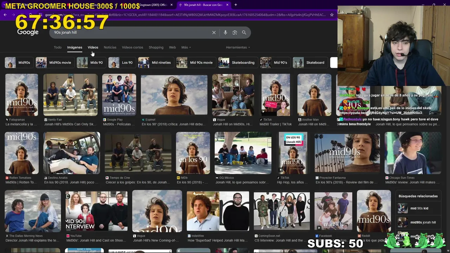This screenshot has height=253, width=450.
Task: Select the Imágenes tab
Action: (x=75, y=47)
